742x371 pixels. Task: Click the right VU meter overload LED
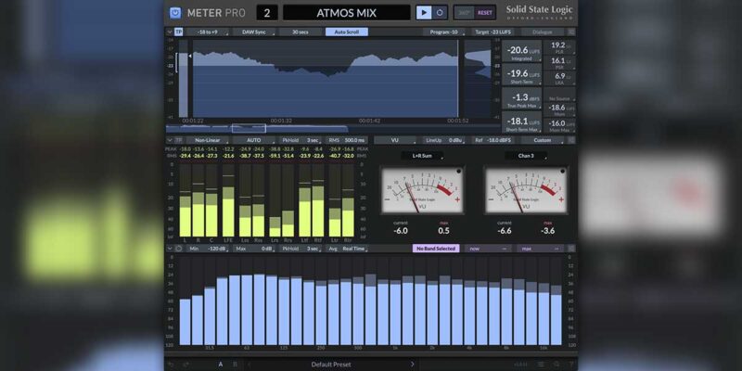(562, 172)
